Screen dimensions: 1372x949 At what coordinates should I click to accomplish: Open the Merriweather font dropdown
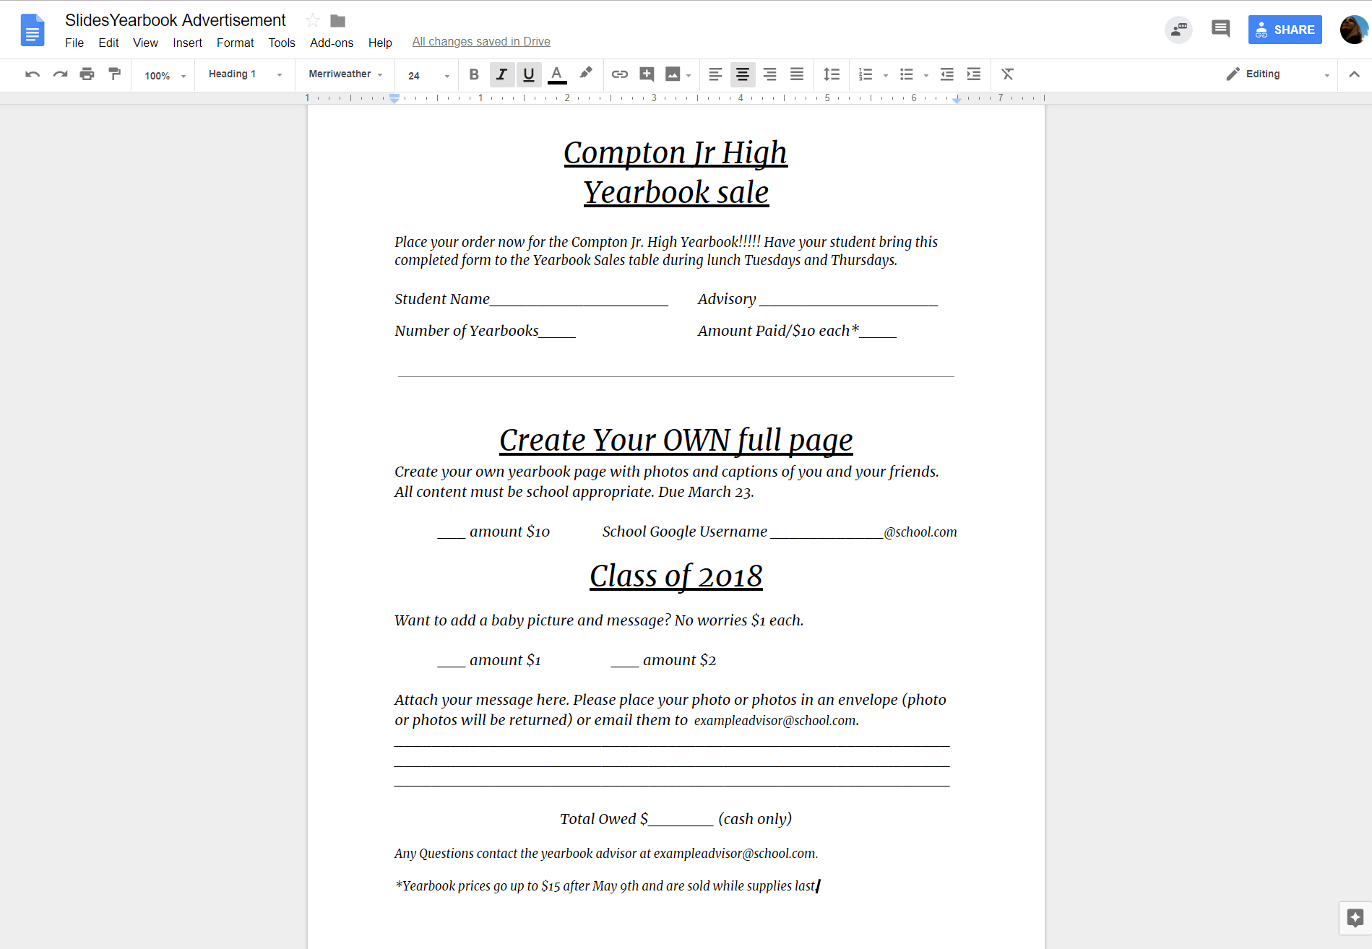pyautogui.click(x=345, y=74)
